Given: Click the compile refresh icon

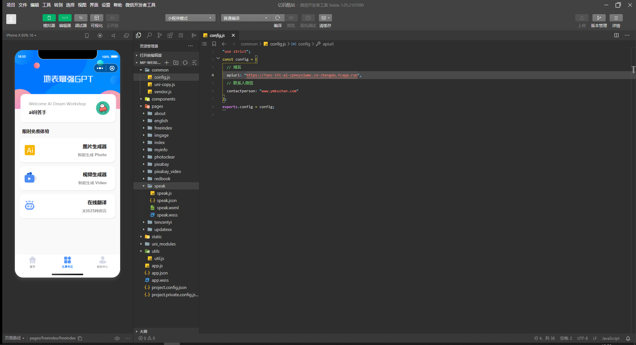Looking at the screenshot, I should pyautogui.click(x=278, y=18).
